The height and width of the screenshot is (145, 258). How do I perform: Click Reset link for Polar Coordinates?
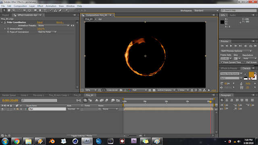[40, 22]
